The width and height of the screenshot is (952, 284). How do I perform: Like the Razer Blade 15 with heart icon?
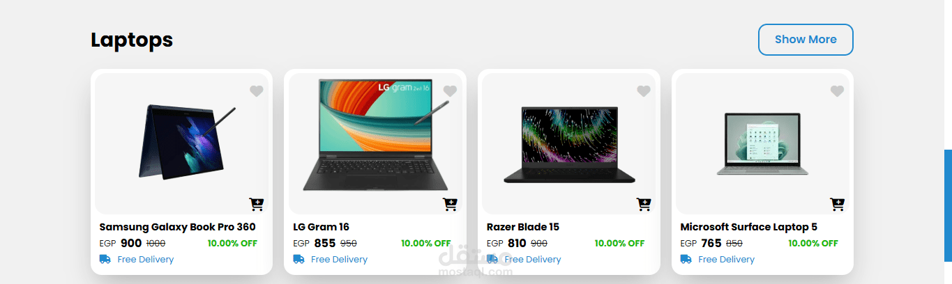point(644,91)
